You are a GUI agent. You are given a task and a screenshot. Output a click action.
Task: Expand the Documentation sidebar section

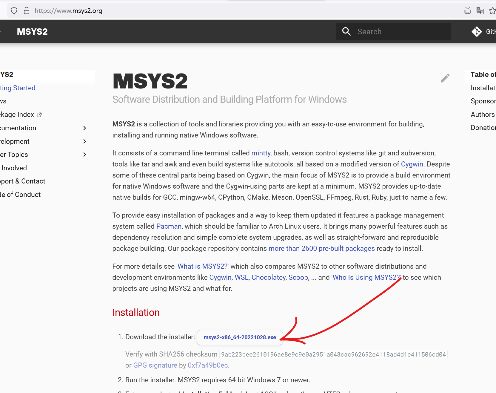coord(84,128)
